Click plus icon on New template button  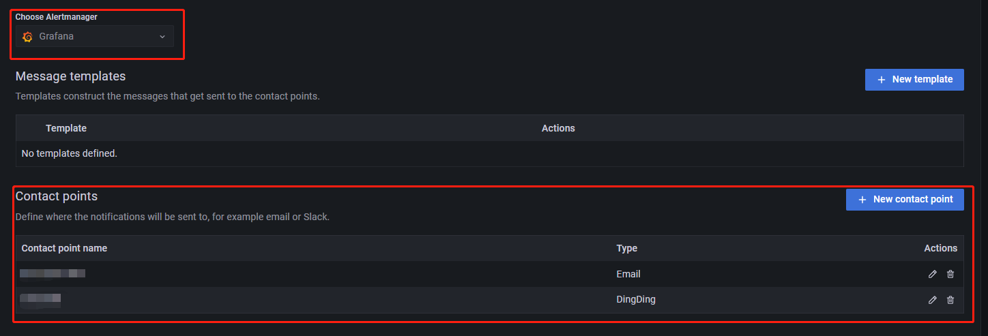[x=880, y=80]
